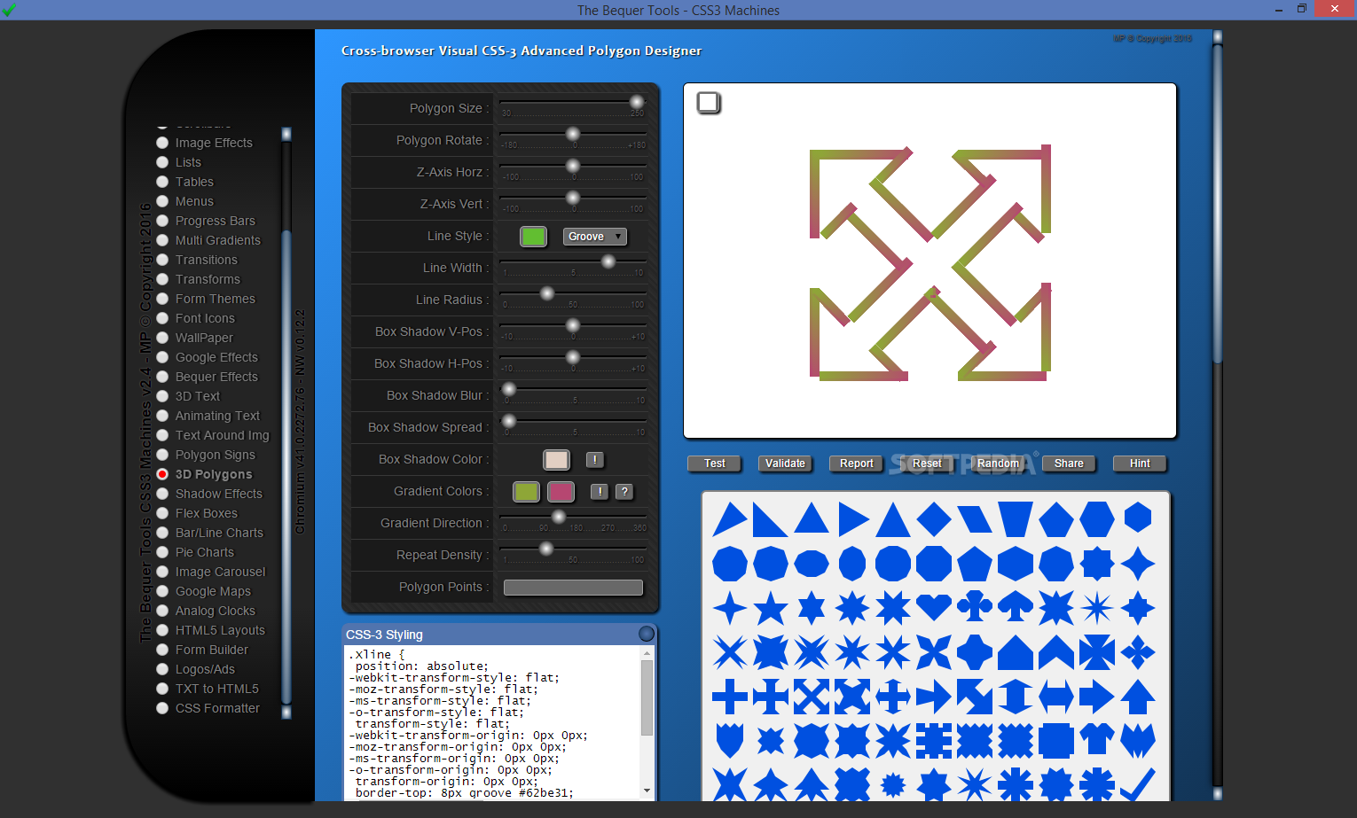Open the Groove line style dropdown
The image size is (1357, 818).
tap(595, 237)
